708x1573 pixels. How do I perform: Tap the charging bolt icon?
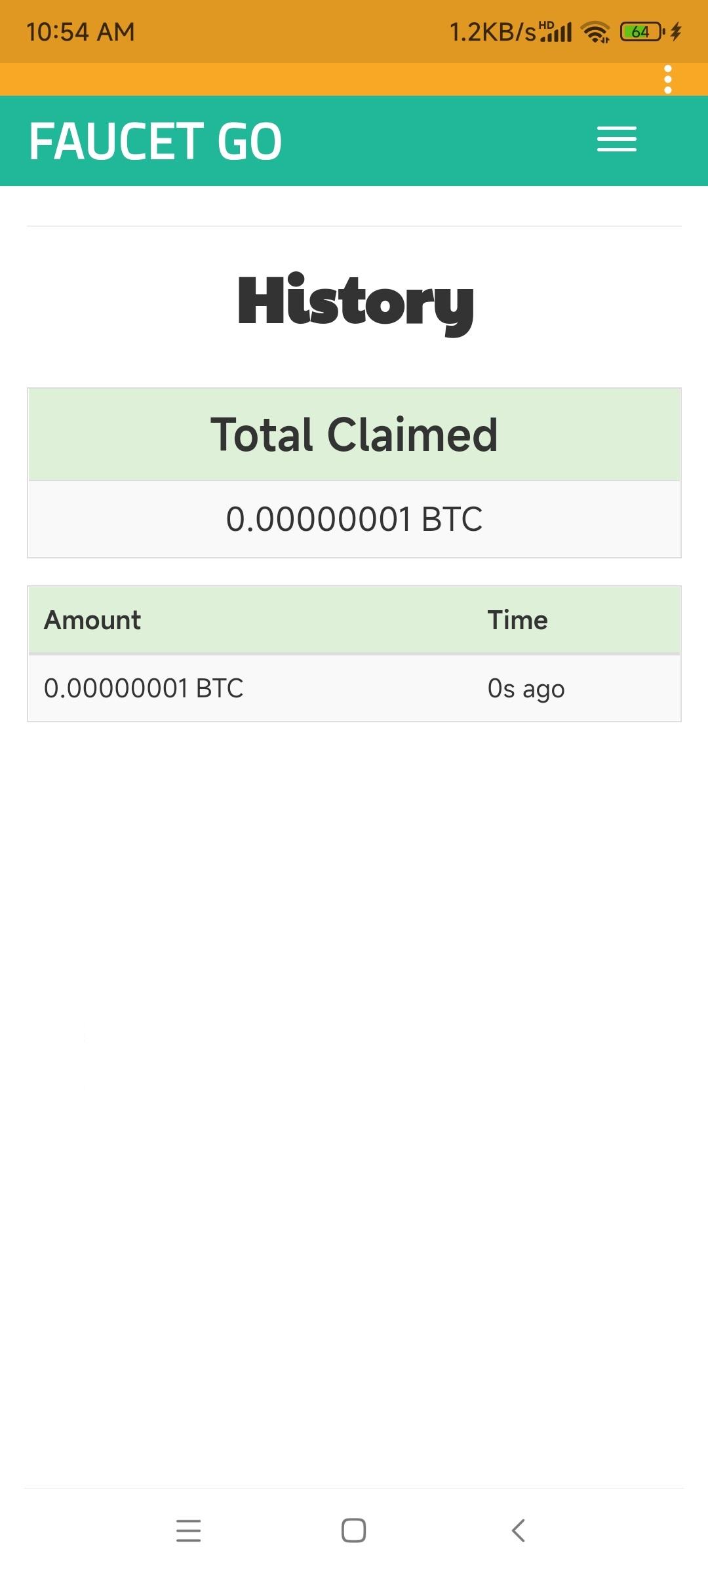point(676,31)
